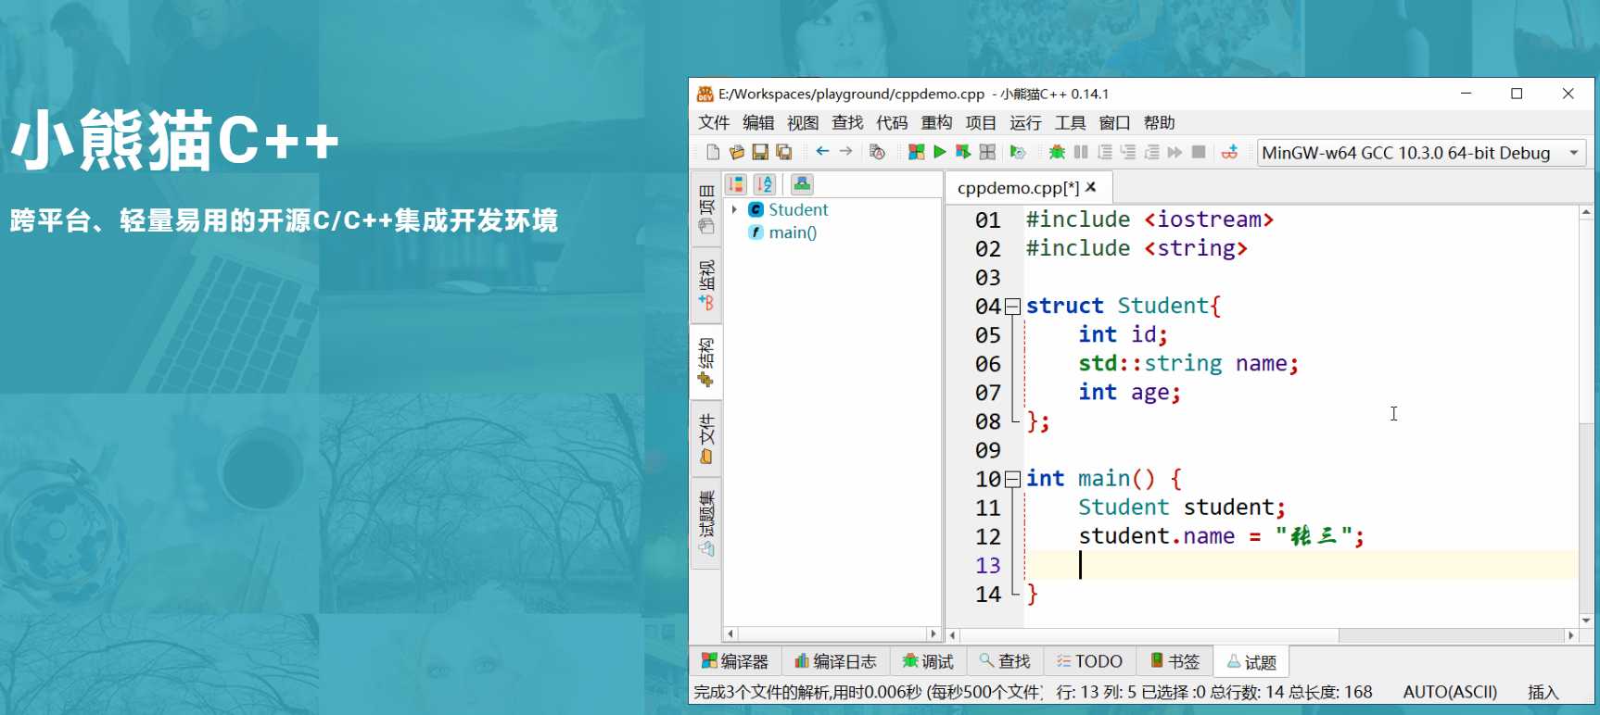Click the Compile and Run icon
The width and height of the screenshot is (1600, 715).
click(963, 152)
